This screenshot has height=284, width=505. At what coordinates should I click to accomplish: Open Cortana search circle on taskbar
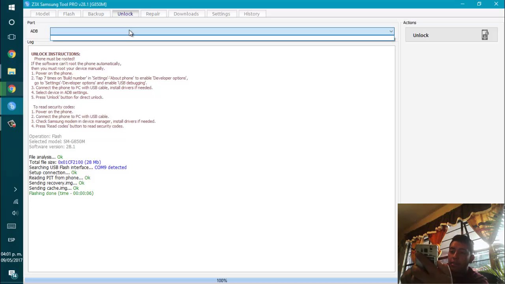(11, 22)
